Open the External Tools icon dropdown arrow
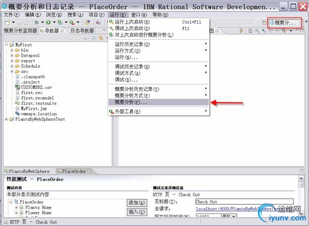The image size is (309, 226). coord(78,22)
